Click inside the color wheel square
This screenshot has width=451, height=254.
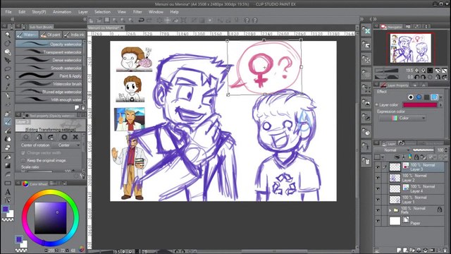tap(51, 218)
